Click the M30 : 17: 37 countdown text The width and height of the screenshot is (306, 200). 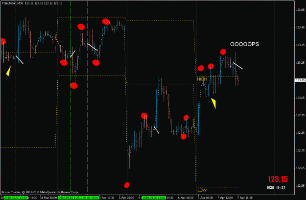click(276, 188)
